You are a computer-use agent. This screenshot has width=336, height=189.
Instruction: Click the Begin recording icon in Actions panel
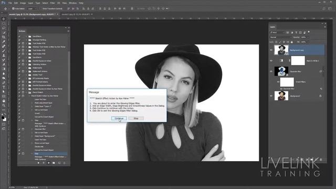(x=44, y=163)
